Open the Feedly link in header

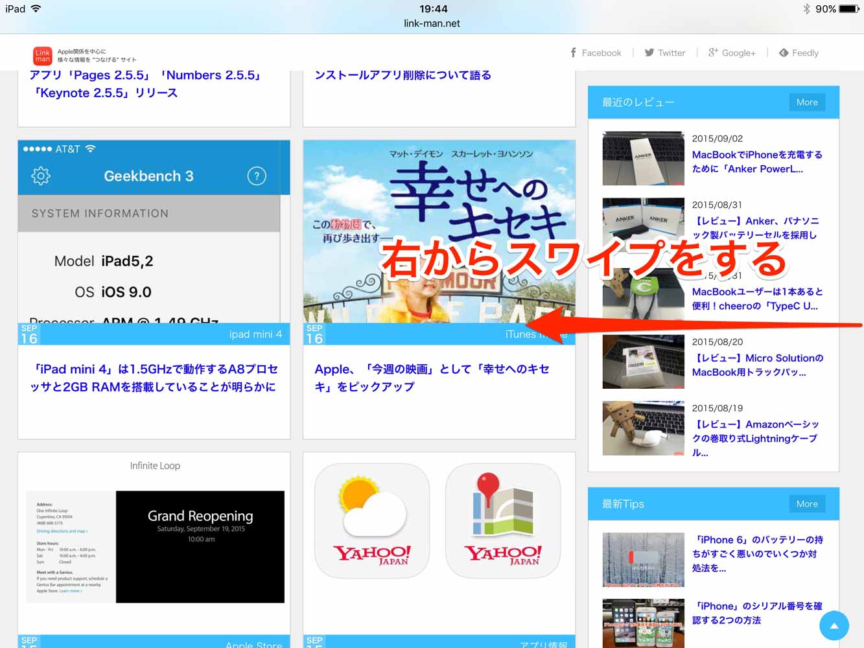coord(799,53)
